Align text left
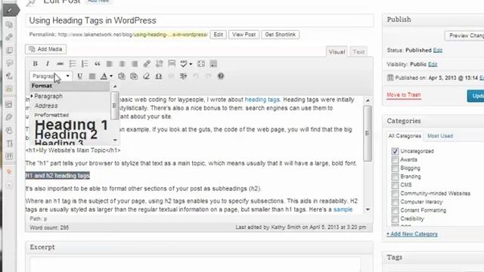Image resolution: width=484 pixels, height=272 pixels. point(109,63)
